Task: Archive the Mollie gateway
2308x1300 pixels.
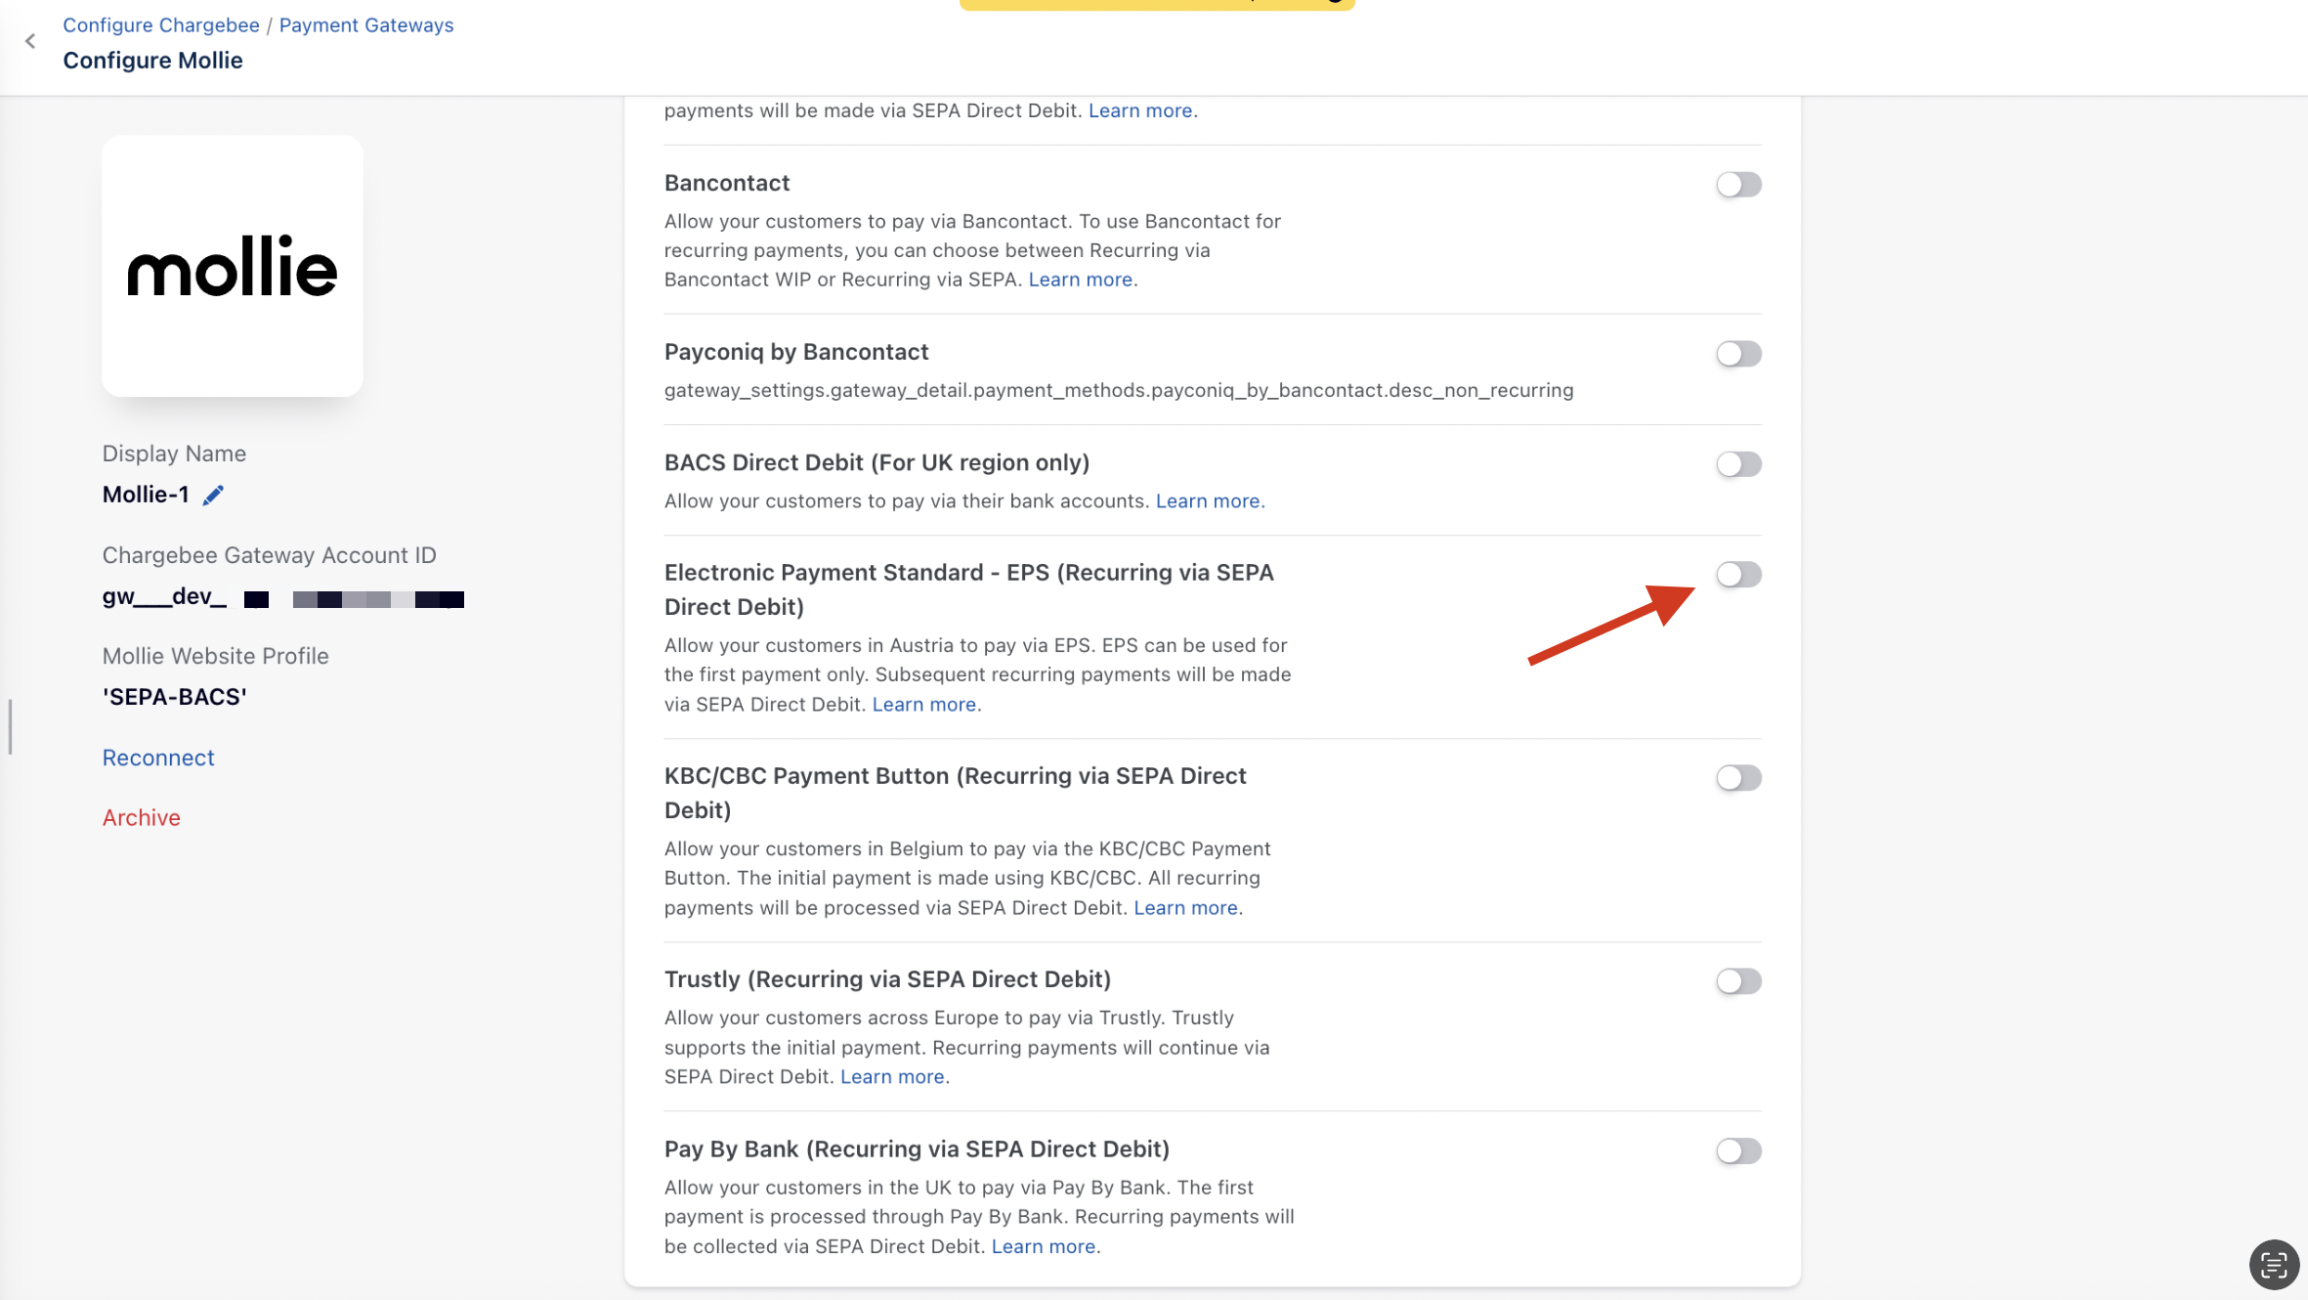Action: [141, 817]
